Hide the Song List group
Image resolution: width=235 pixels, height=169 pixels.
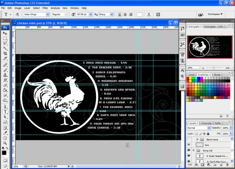[x=189, y=150]
